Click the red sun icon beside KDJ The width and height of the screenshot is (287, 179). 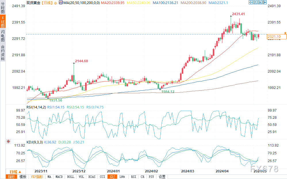point(8,141)
